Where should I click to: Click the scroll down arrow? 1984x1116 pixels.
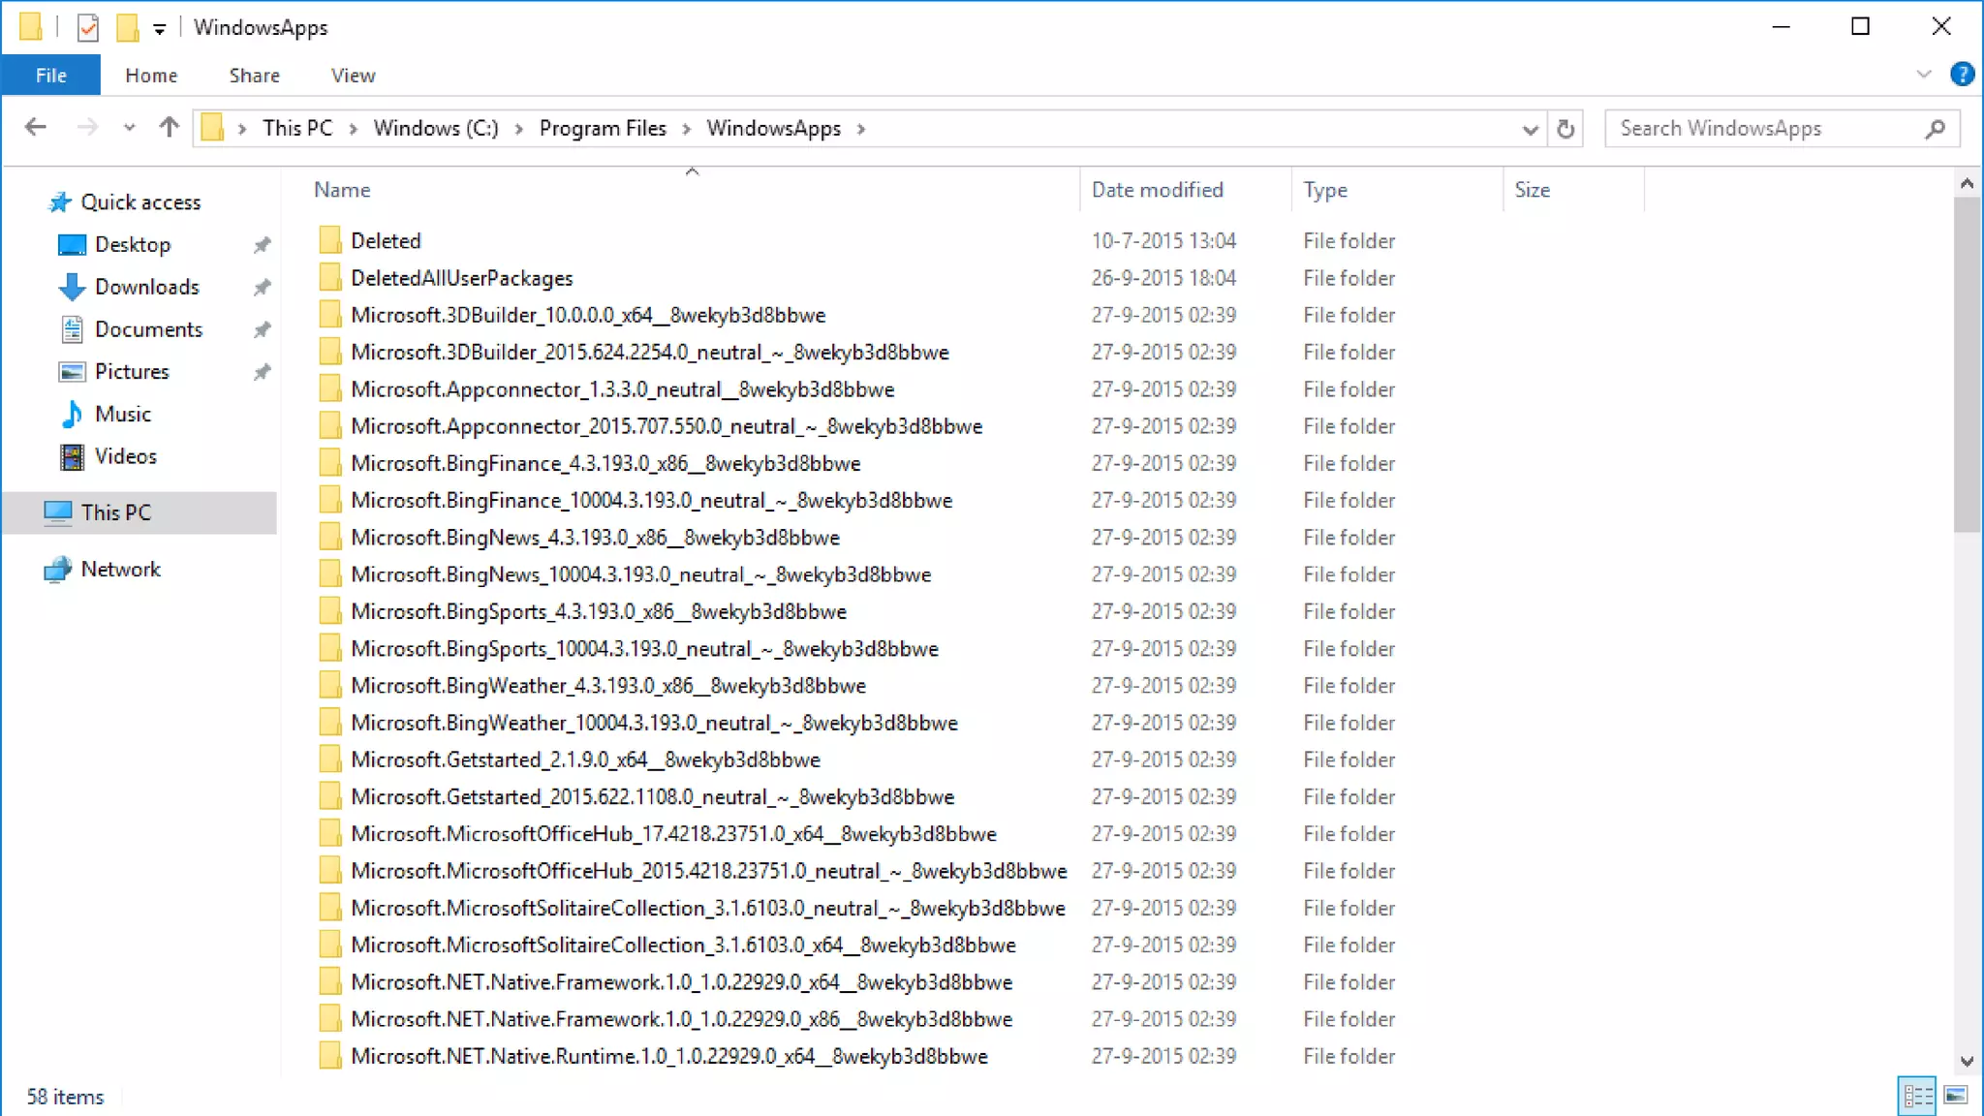(x=1967, y=1061)
